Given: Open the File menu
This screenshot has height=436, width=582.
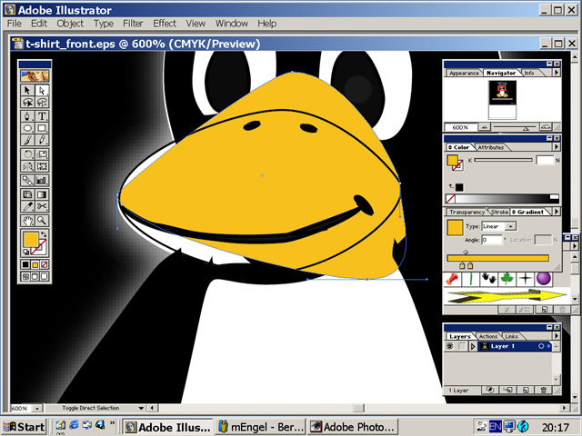Looking at the screenshot, I should (15, 24).
